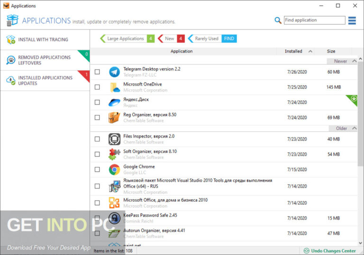Click into the Find application search field

point(315,20)
